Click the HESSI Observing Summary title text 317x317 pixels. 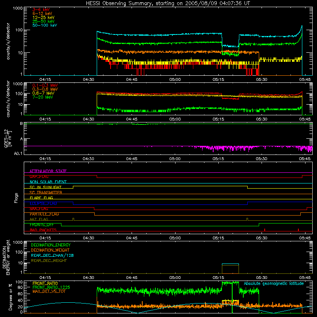pos(168,4)
